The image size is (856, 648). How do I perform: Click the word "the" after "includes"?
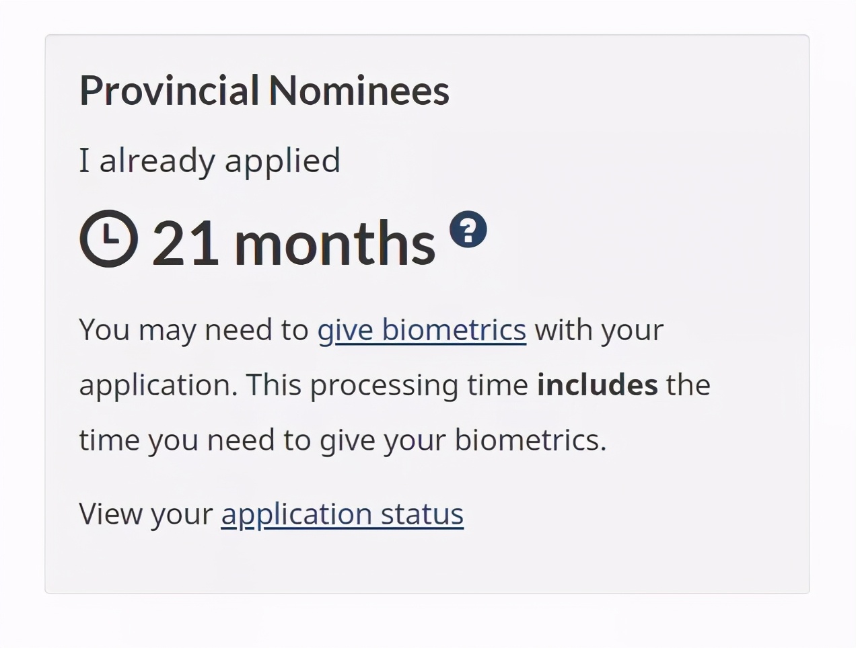click(x=688, y=385)
